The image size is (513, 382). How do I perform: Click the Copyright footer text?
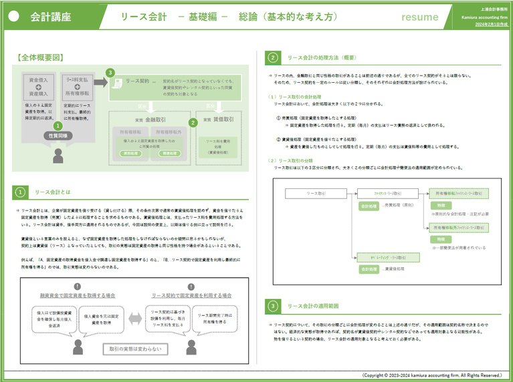click(432, 375)
